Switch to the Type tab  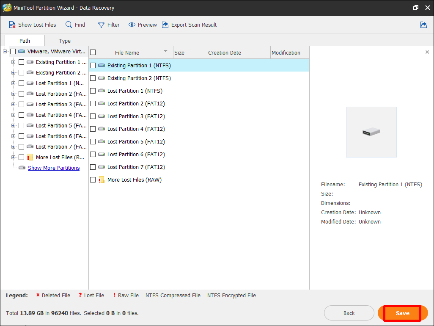[64, 41]
